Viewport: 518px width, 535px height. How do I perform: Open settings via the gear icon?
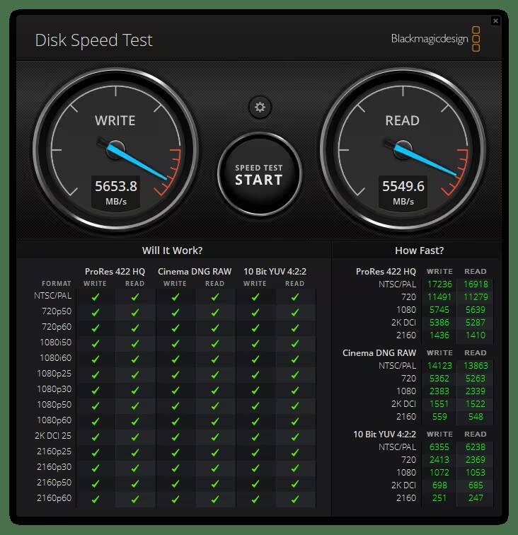(260, 107)
